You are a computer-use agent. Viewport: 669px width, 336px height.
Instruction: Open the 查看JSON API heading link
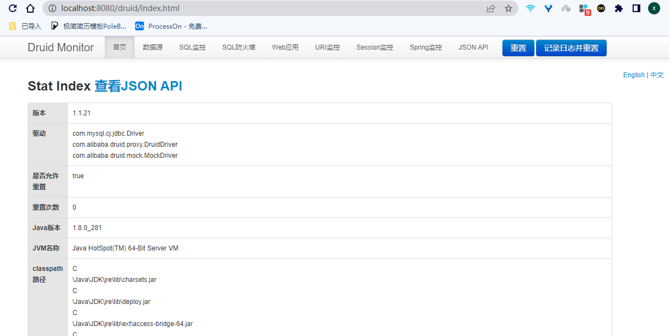(x=138, y=86)
